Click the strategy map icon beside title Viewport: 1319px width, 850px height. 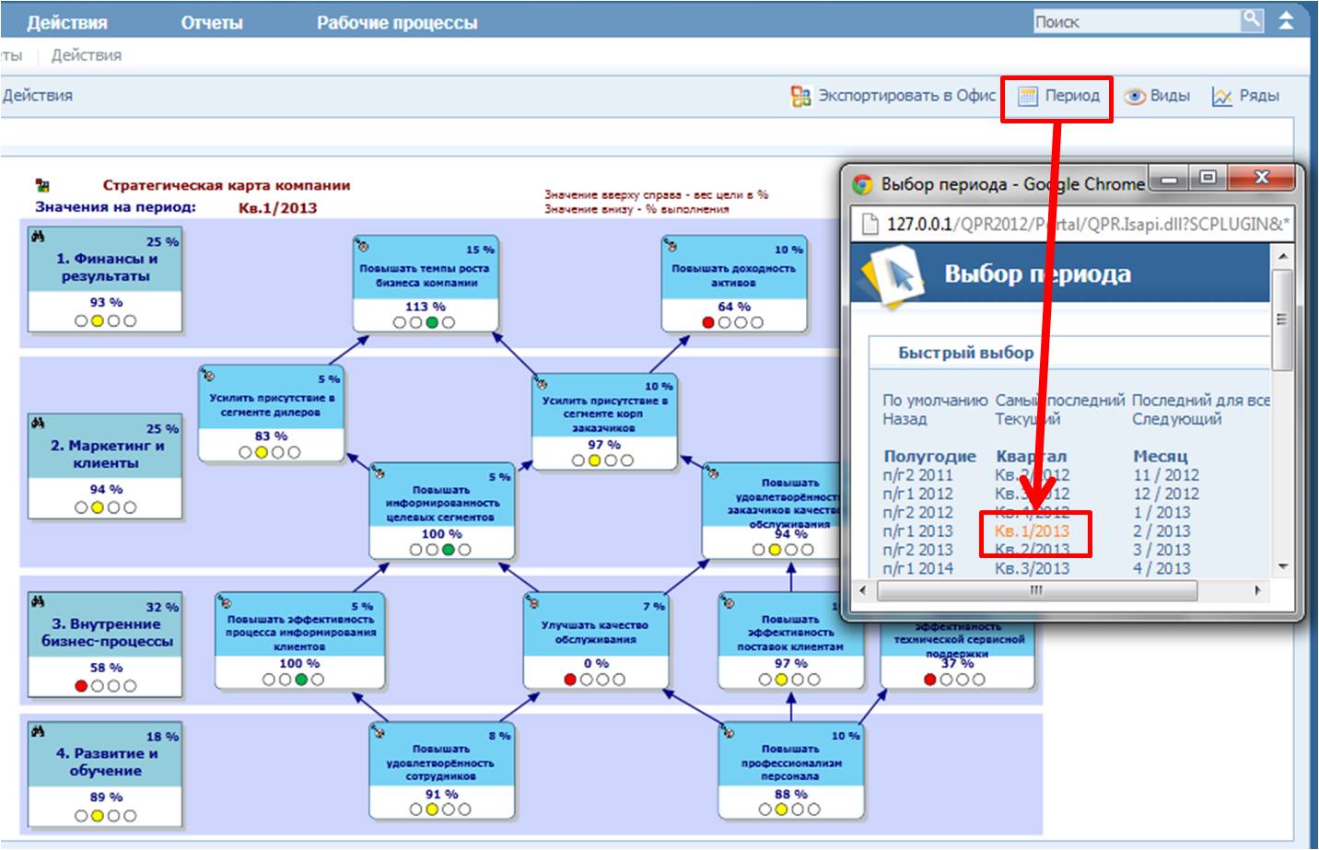pyautogui.click(x=42, y=185)
